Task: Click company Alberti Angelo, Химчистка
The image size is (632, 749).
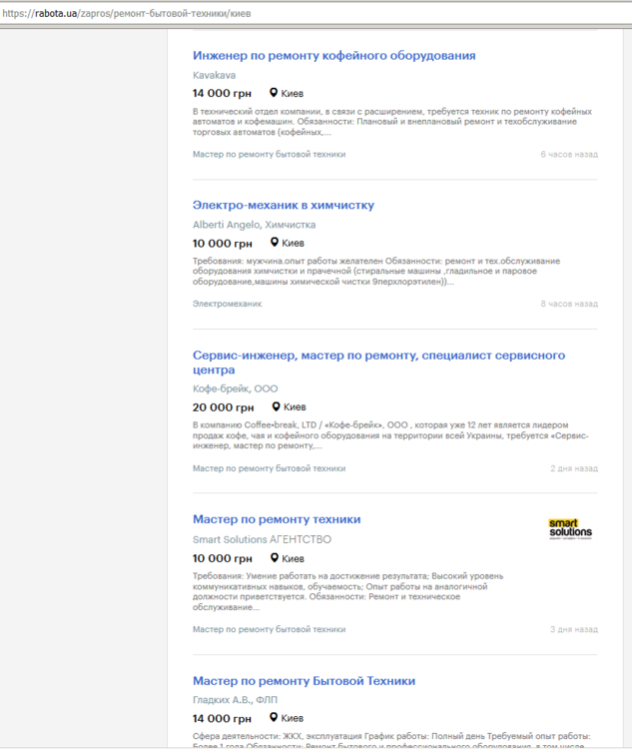Action: [x=255, y=225]
